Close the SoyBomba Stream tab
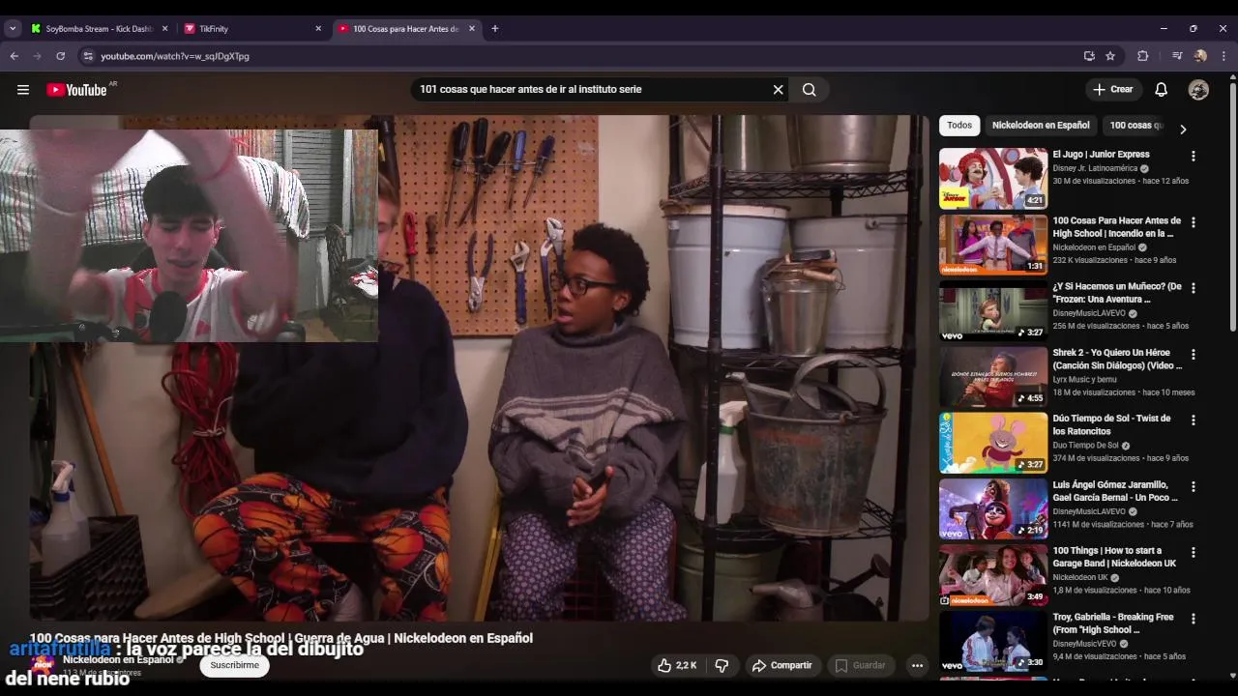The image size is (1238, 696). [x=164, y=29]
